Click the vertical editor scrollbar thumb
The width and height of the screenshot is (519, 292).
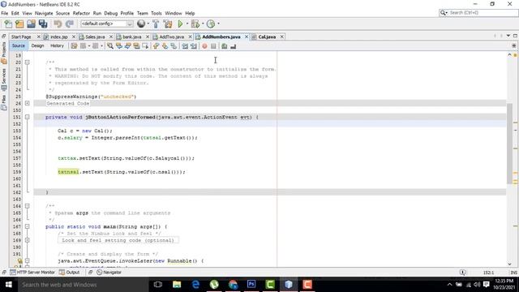(509, 144)
